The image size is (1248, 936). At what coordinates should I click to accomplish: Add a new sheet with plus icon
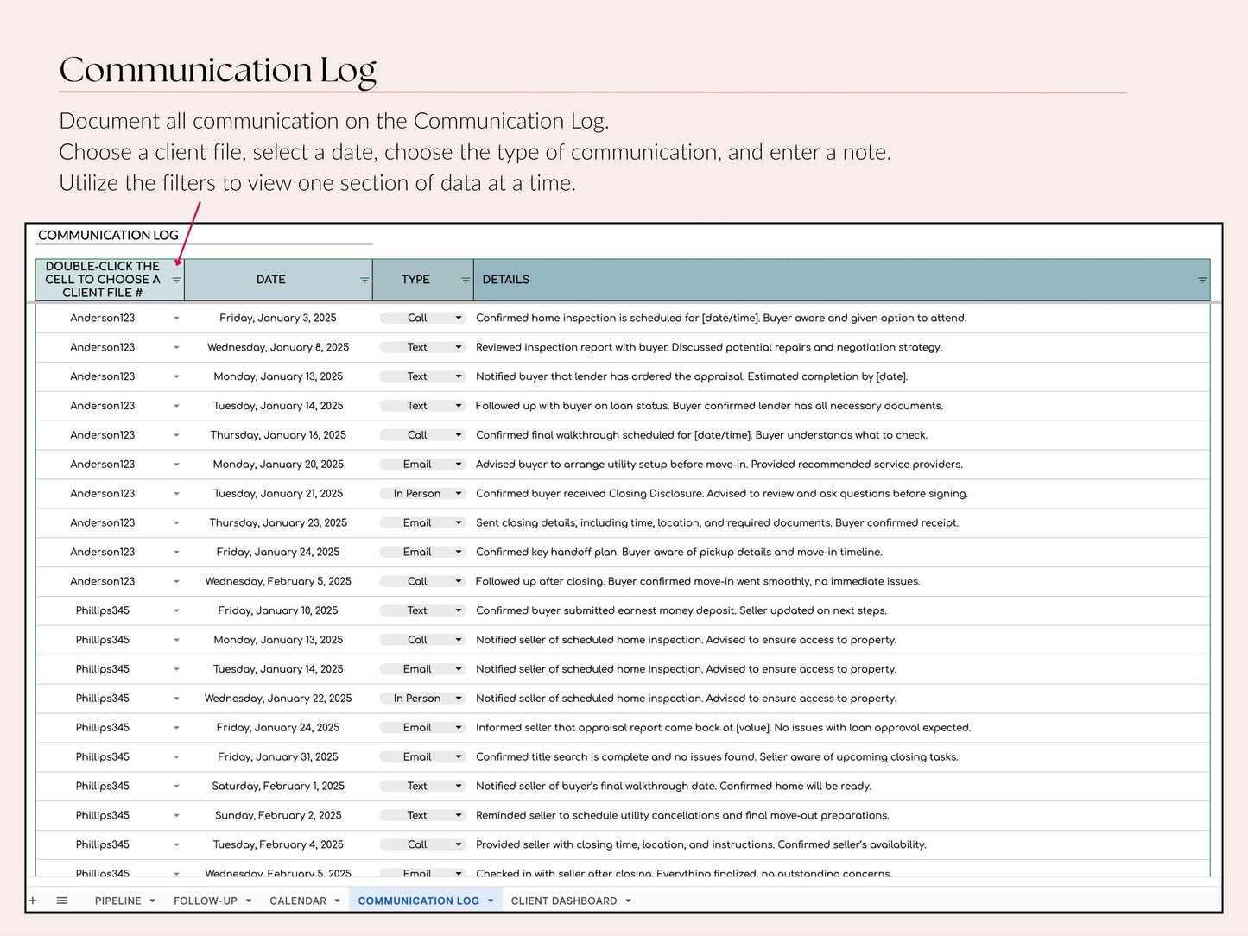coord(33,901)
